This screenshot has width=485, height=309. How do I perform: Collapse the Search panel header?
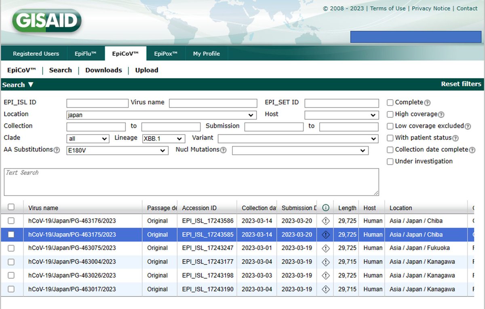click(18, 85)
